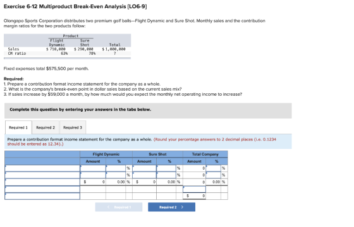This screenshot has width=354, height=227.
Task: Click the chevron arrow on Required 2 button
Action: (x=182, y=207)
